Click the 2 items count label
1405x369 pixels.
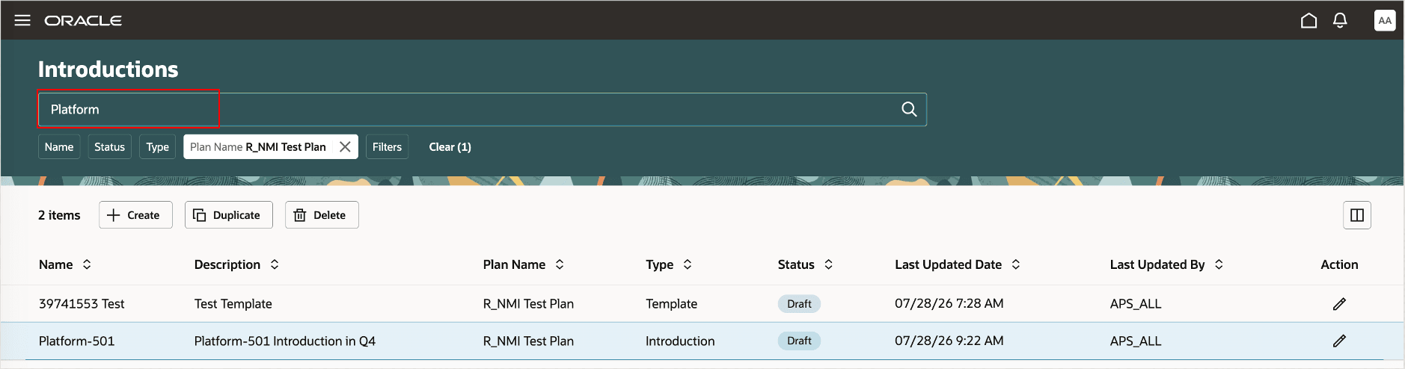point(59,215)
